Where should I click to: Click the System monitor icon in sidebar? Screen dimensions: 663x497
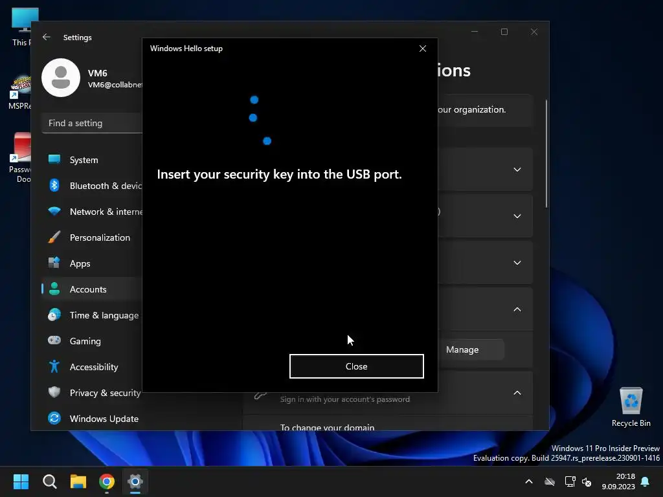tap(54, 159)
